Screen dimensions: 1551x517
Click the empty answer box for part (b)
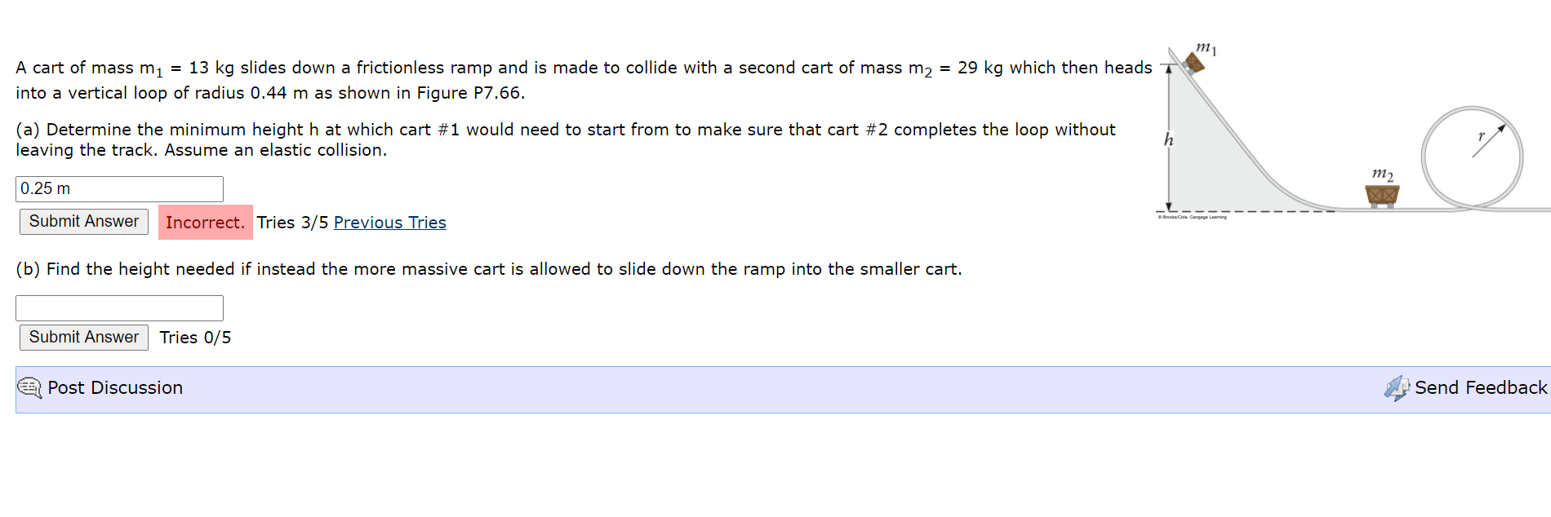coord(119,307)
